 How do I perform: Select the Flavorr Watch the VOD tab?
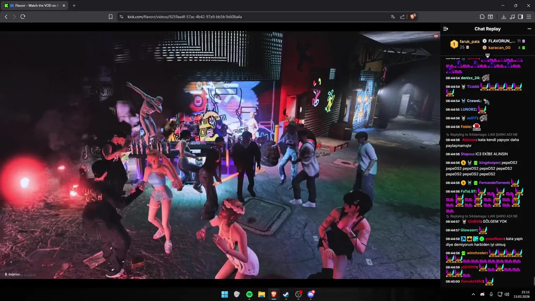[x=35, y=5]
